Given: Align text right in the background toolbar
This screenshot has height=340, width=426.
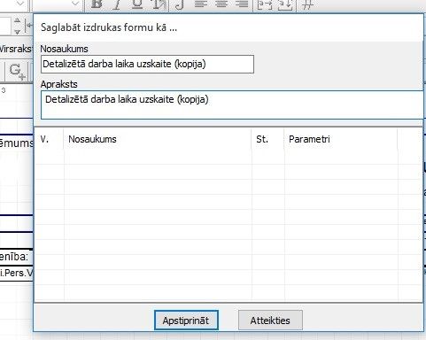Looking at the screenshot, I should (242, 4).
